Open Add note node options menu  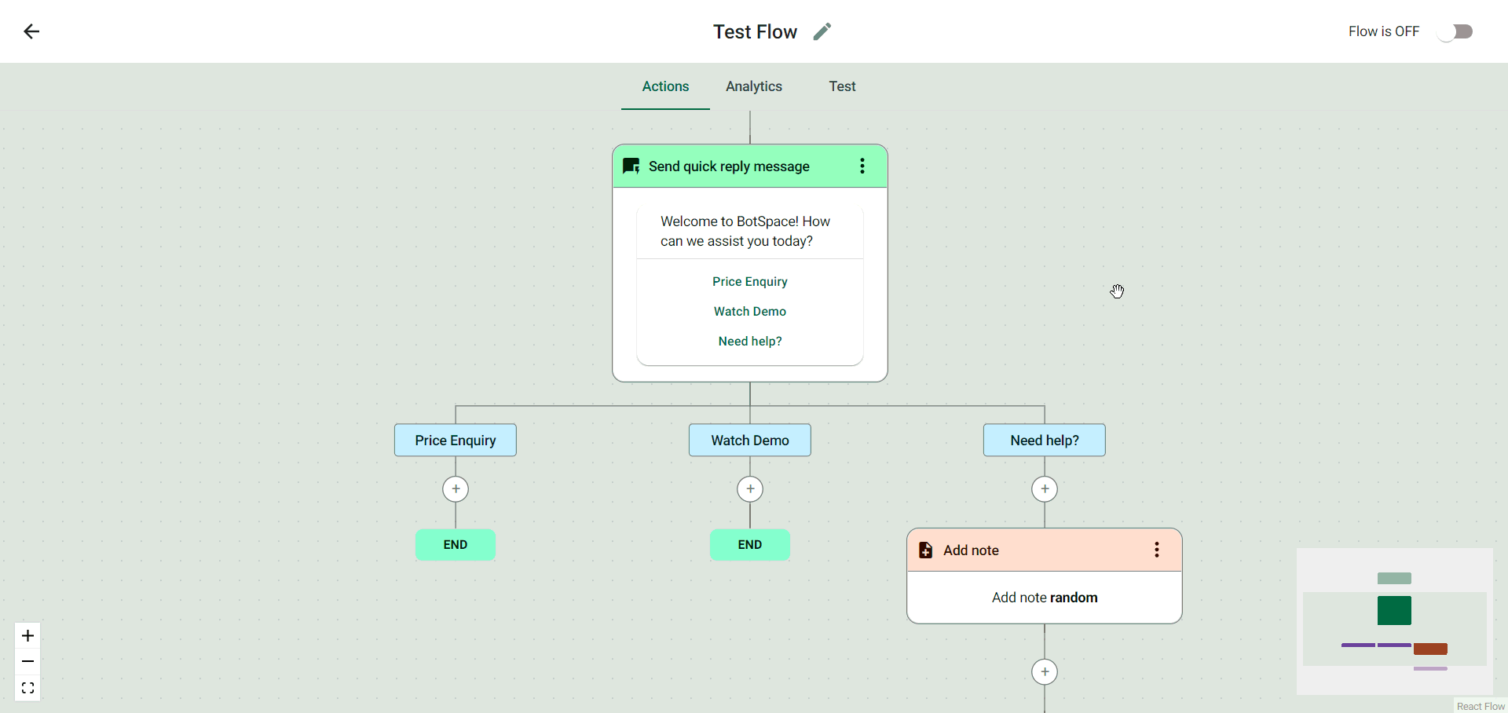click(1157, 550)
